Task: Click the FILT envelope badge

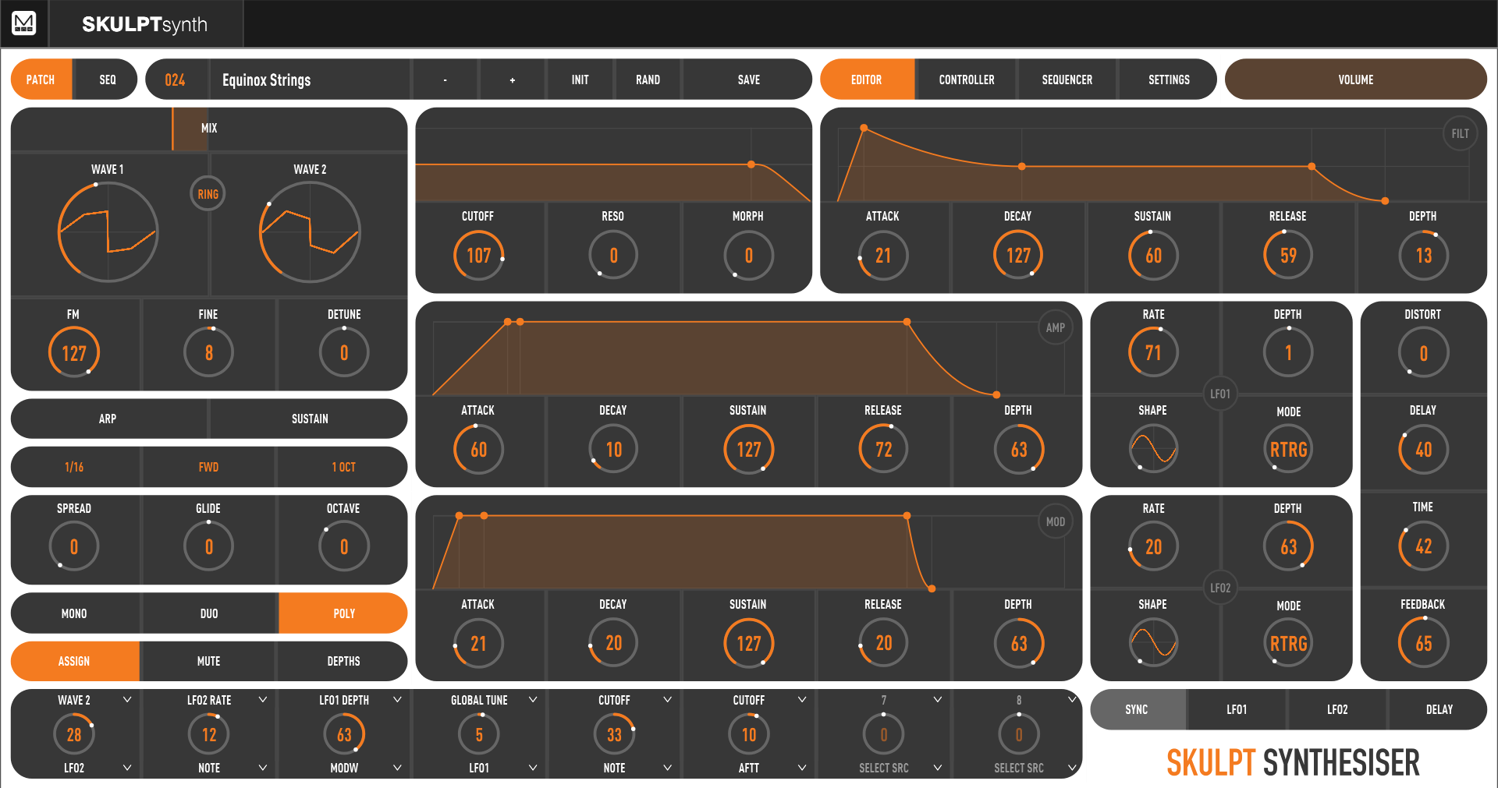Action: [x=1460, y=134]
